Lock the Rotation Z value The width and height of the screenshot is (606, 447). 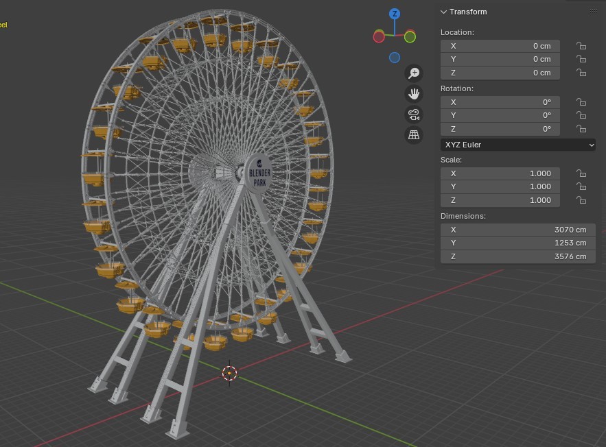581,129
